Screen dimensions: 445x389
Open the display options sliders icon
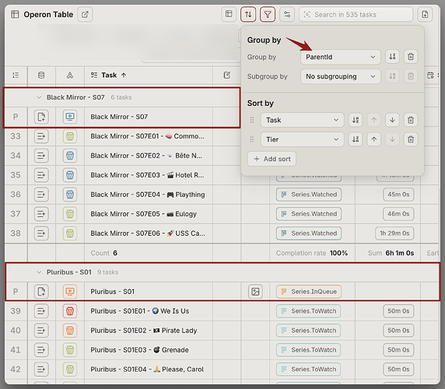(287, 14)
